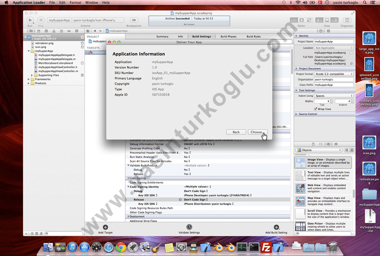The image size is (380, 256).
Task: Switch to the Summary tab
Action: [162, 36]
